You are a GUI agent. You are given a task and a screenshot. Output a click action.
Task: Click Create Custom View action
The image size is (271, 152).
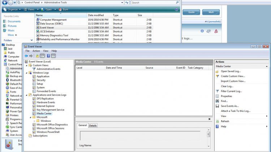pyautogui.click(x=233, y=76)
